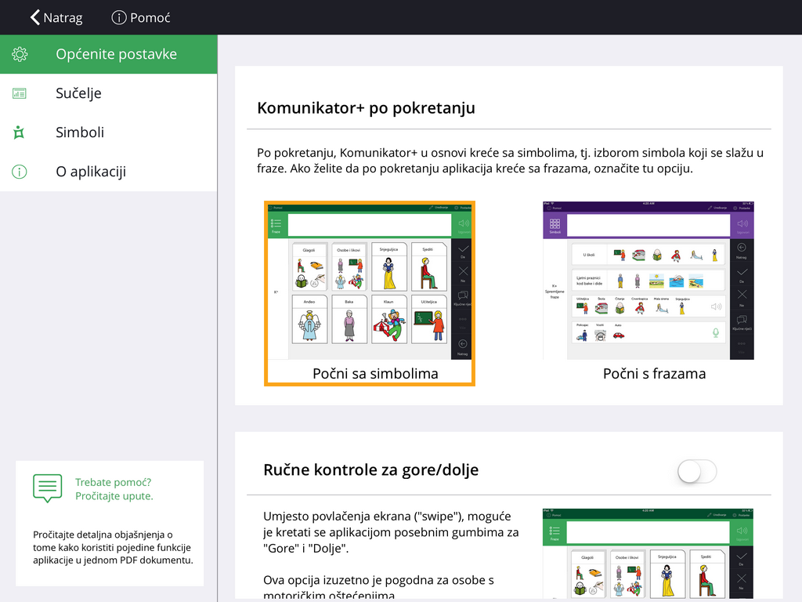The width and height of the screenshot is (802, 602).
Task: Select the Općenite postavke menu item
Action: coord(108,54)
